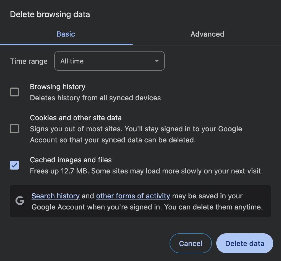
Task: Open the All time range selector
Action: pyautogui.click(x=109, y=61)
